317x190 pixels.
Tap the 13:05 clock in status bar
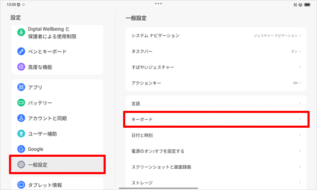point(11,4)
